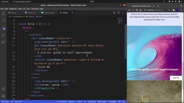Click the 'Click Me' button on webpage

tap(176, 78)
